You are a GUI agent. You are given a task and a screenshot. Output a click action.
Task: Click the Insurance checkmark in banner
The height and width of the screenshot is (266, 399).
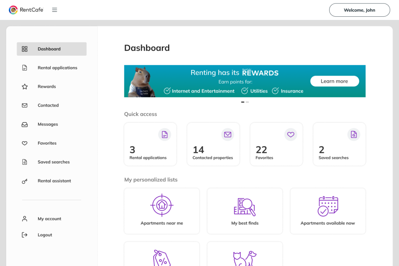275,91
